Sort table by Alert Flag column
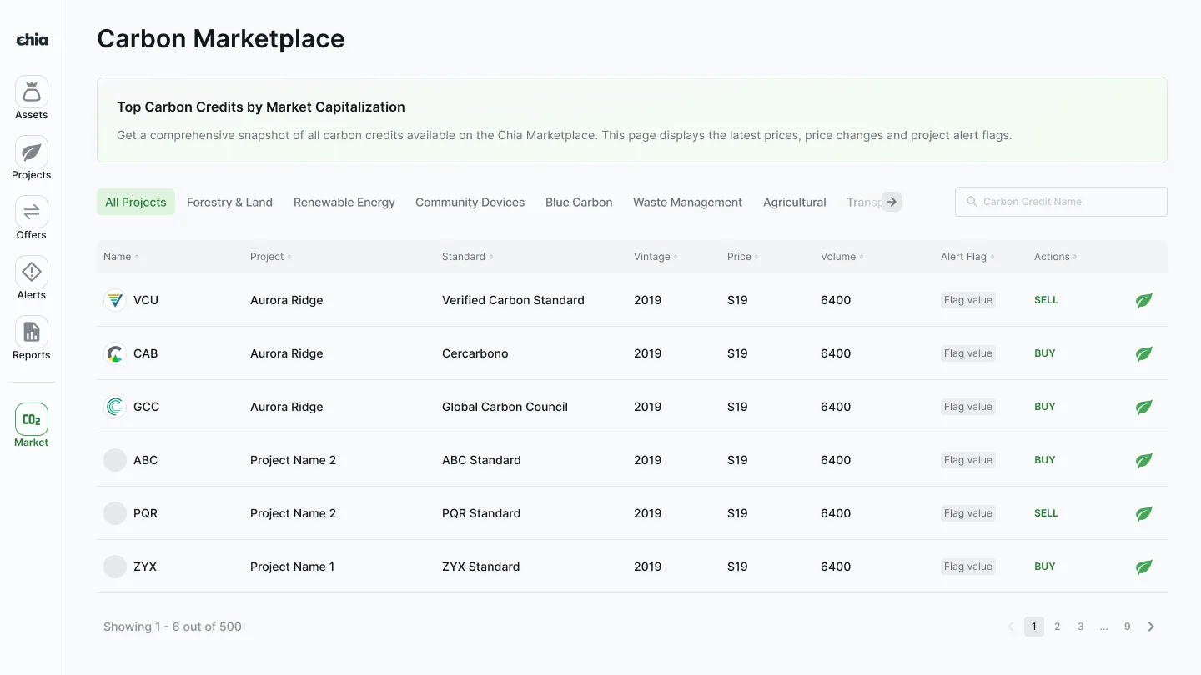This screenshot has height=675, width=1201. (967, 257)
